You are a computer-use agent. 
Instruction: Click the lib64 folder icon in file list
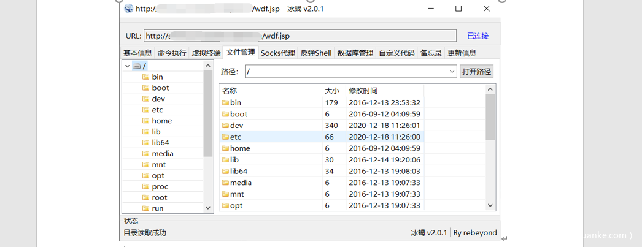pos(225,171)
